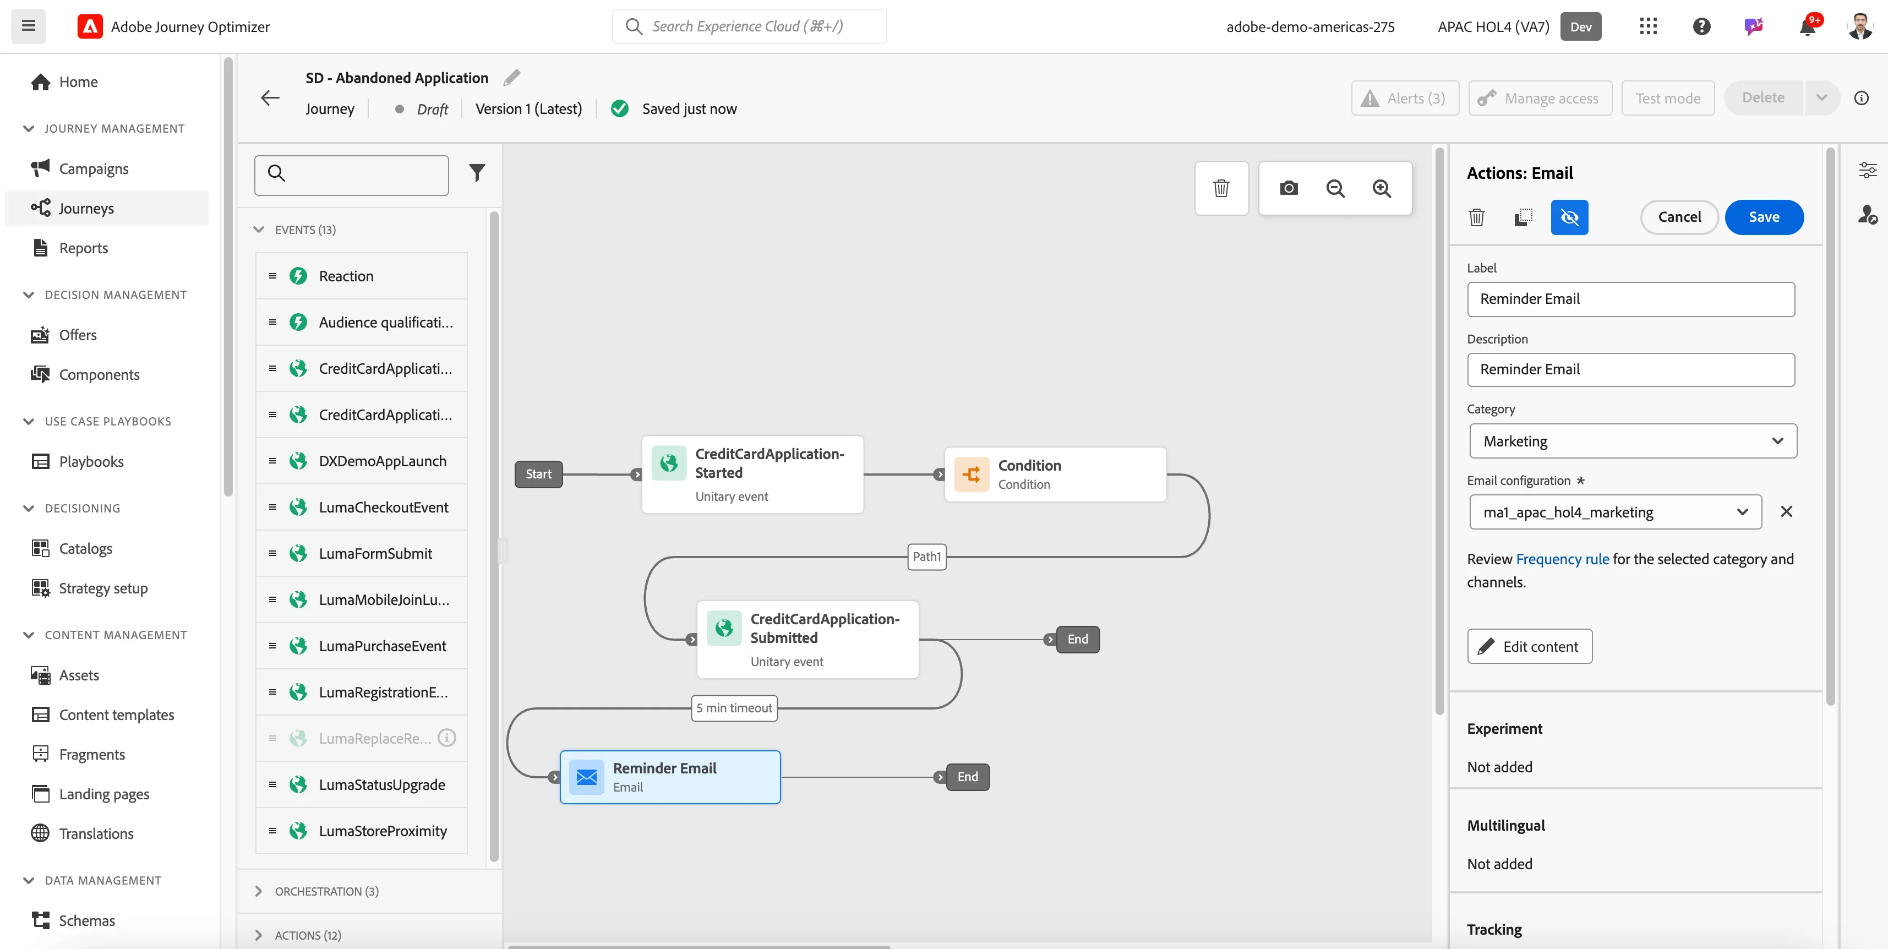Image resolution: width=1888 pixels, height=949 pixels.
Task: Open the notifications bell icon
Action: 1808,26
